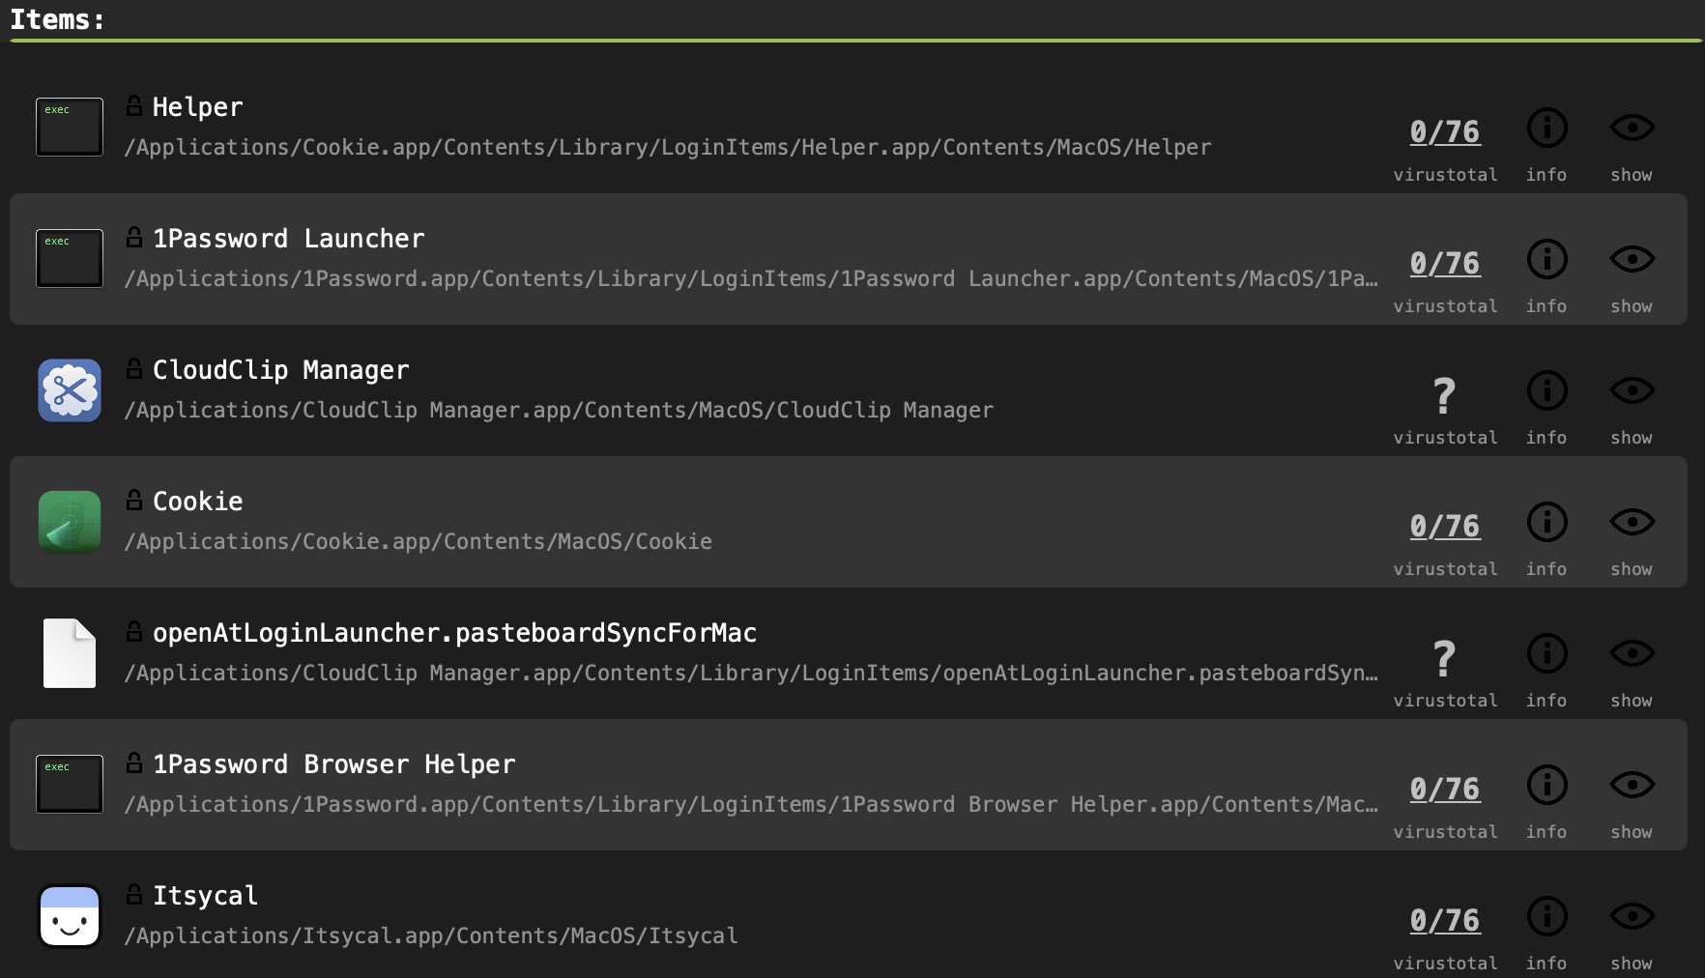Click the lock icon next to CloudClip Manager
Viewport: 1705px width, 978px height.
pyautogui.click(x=134, y=368)
